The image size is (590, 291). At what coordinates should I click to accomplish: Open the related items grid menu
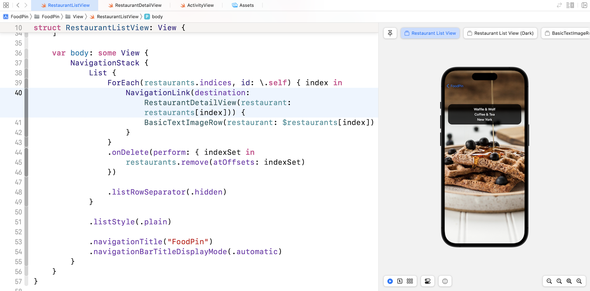click(6, 5)
